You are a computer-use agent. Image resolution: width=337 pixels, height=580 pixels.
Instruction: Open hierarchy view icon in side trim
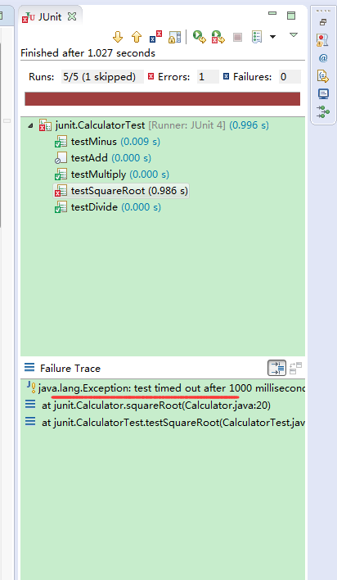pos(323,111)
